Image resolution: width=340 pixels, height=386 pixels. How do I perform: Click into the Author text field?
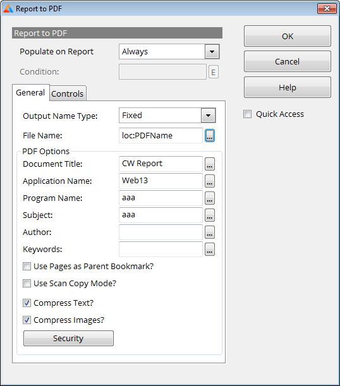[x=161, y=232]
